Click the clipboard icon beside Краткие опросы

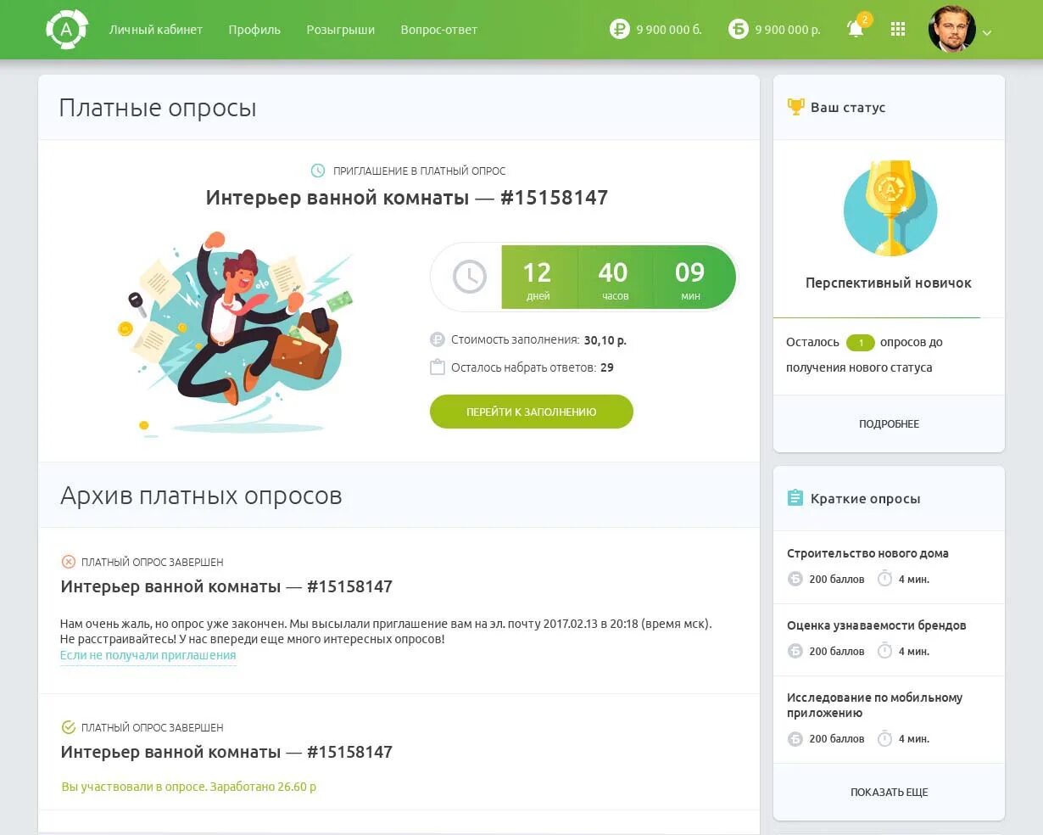(795, 498)
